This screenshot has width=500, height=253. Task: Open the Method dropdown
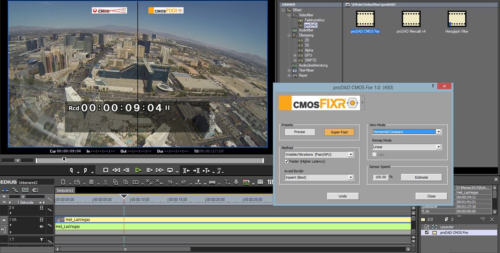point(351,154)
